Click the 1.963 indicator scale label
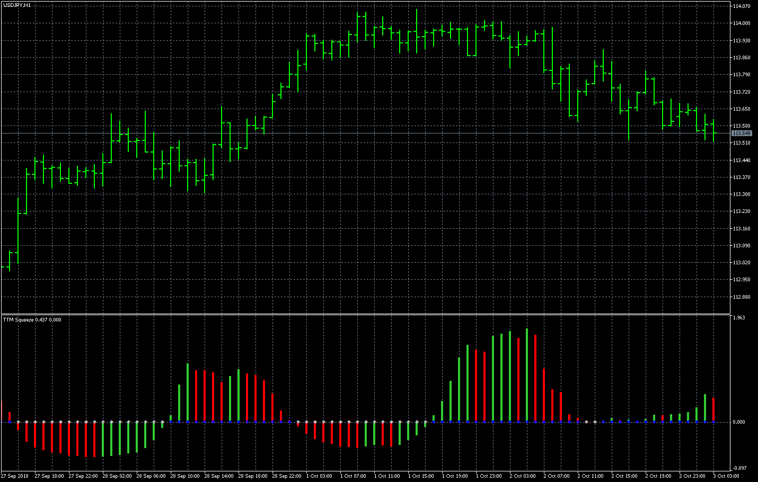The image size is (758, 482). pyautogui.click(x=738, y=318)
